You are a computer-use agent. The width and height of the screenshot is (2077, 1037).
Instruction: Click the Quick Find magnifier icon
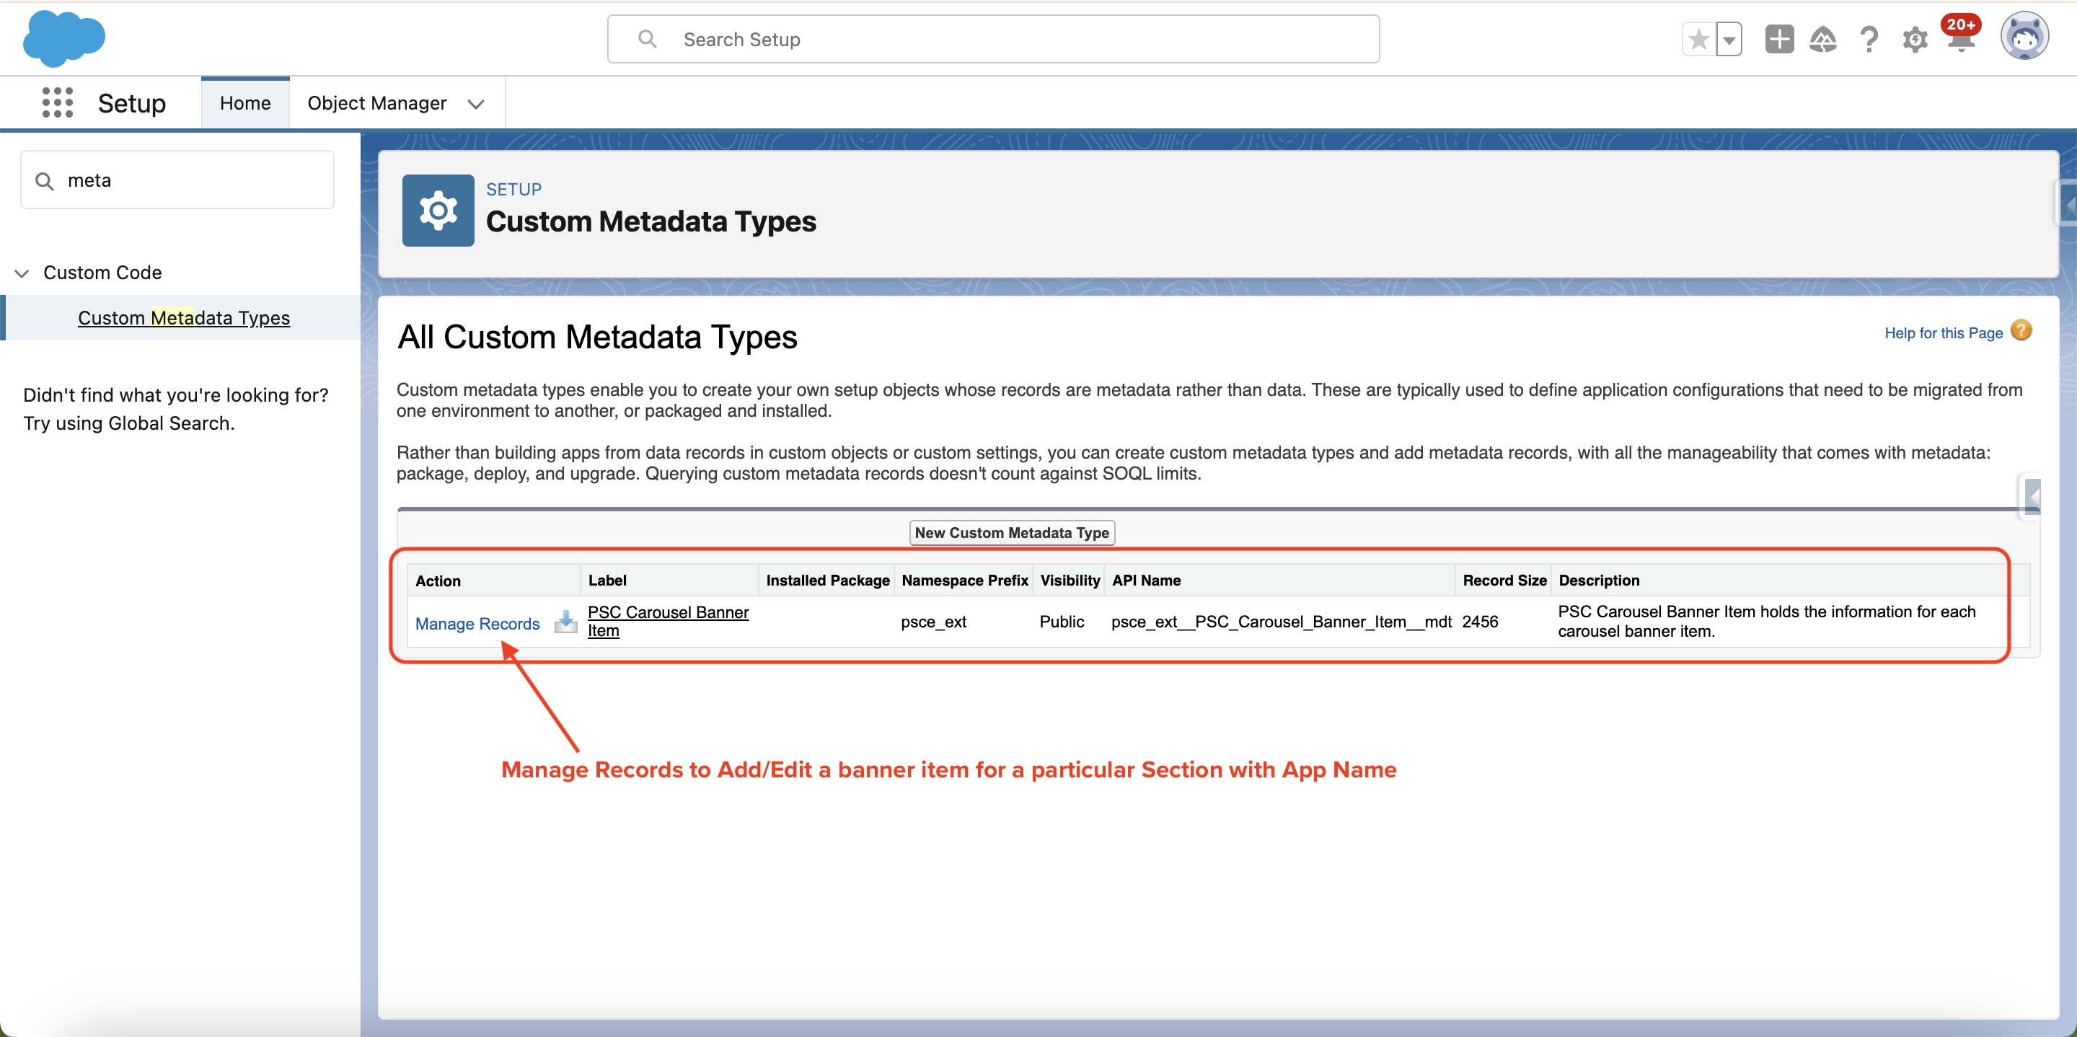click(x=44, y=180)
